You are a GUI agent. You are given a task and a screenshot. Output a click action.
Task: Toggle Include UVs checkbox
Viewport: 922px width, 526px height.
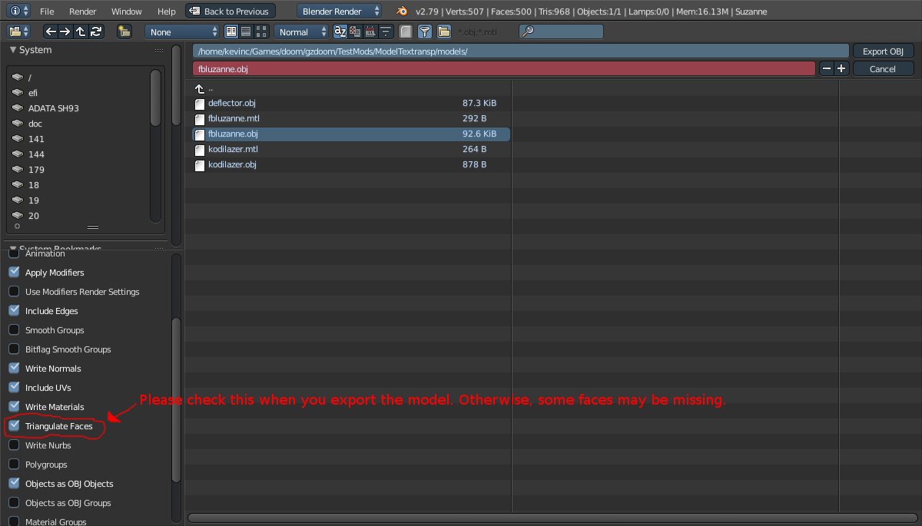pyautogui.click(x=14, y=387)
